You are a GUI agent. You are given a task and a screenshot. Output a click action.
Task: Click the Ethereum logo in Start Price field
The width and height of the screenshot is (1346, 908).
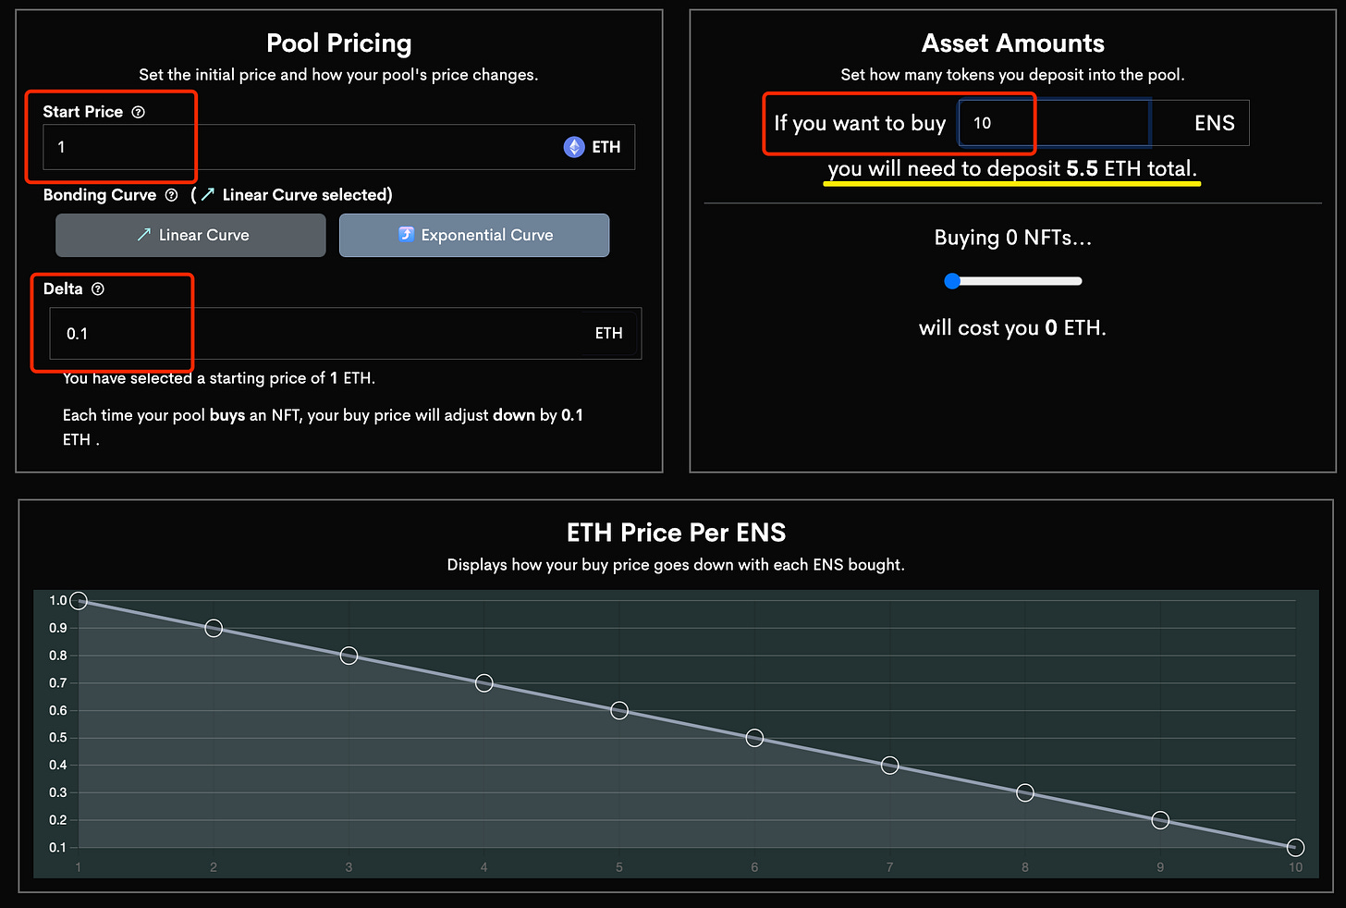click(x=574, y=147)
